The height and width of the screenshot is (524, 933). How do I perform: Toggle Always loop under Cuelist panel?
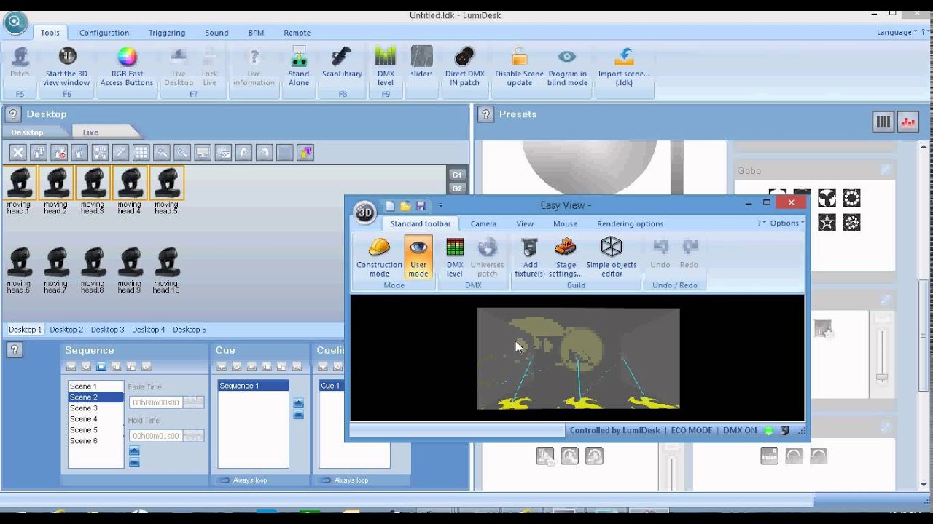click(346, 480)
